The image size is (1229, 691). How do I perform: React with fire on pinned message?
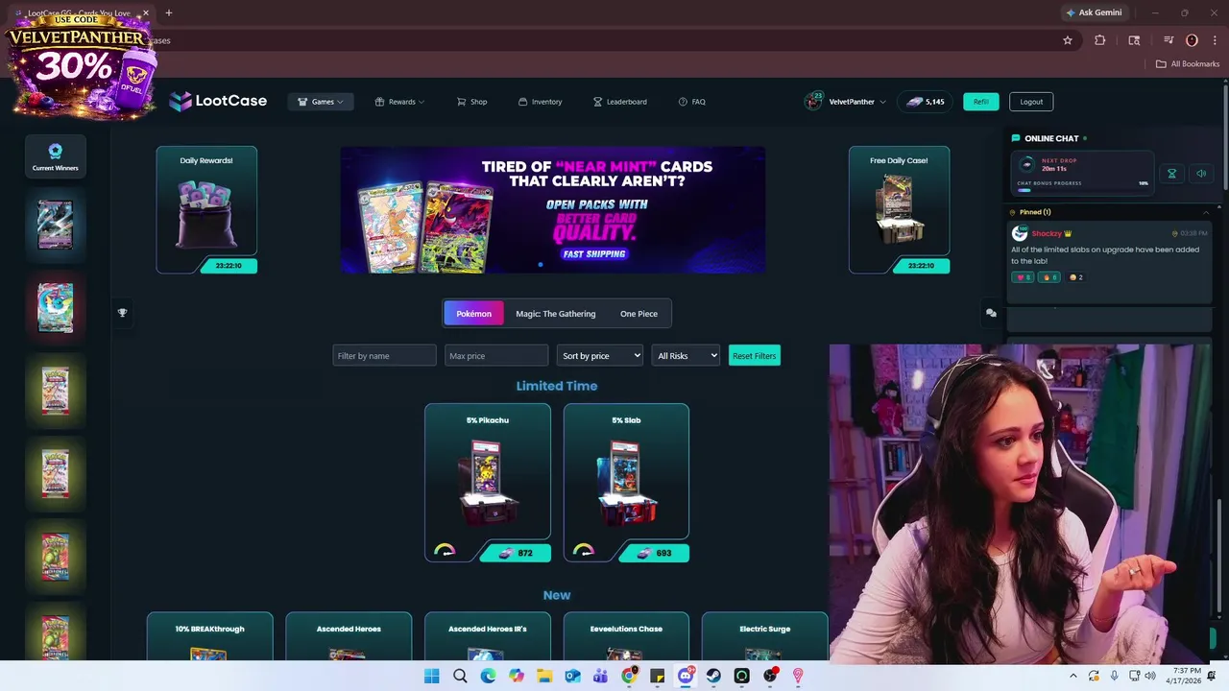[x=1049, y=277]
